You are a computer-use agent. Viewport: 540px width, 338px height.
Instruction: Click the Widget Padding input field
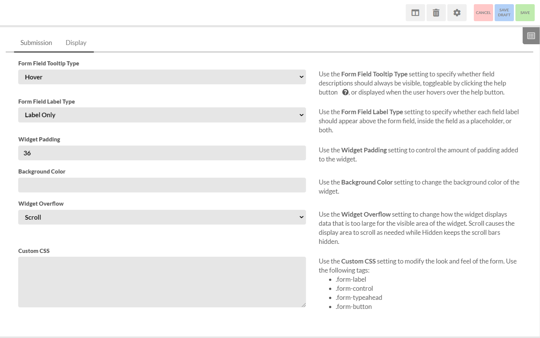(x=162, y=153)
